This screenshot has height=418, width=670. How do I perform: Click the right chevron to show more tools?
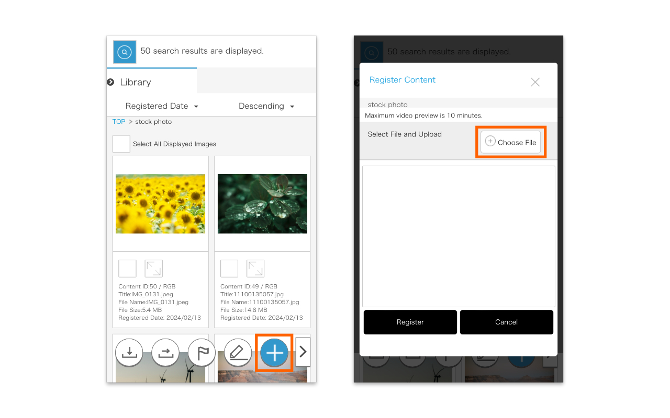[x=303, y=352]
